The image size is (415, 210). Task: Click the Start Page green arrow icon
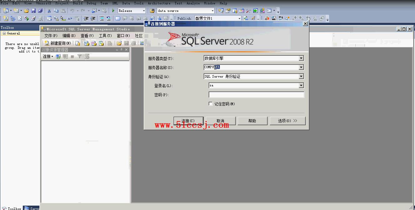tap(255, 11)
